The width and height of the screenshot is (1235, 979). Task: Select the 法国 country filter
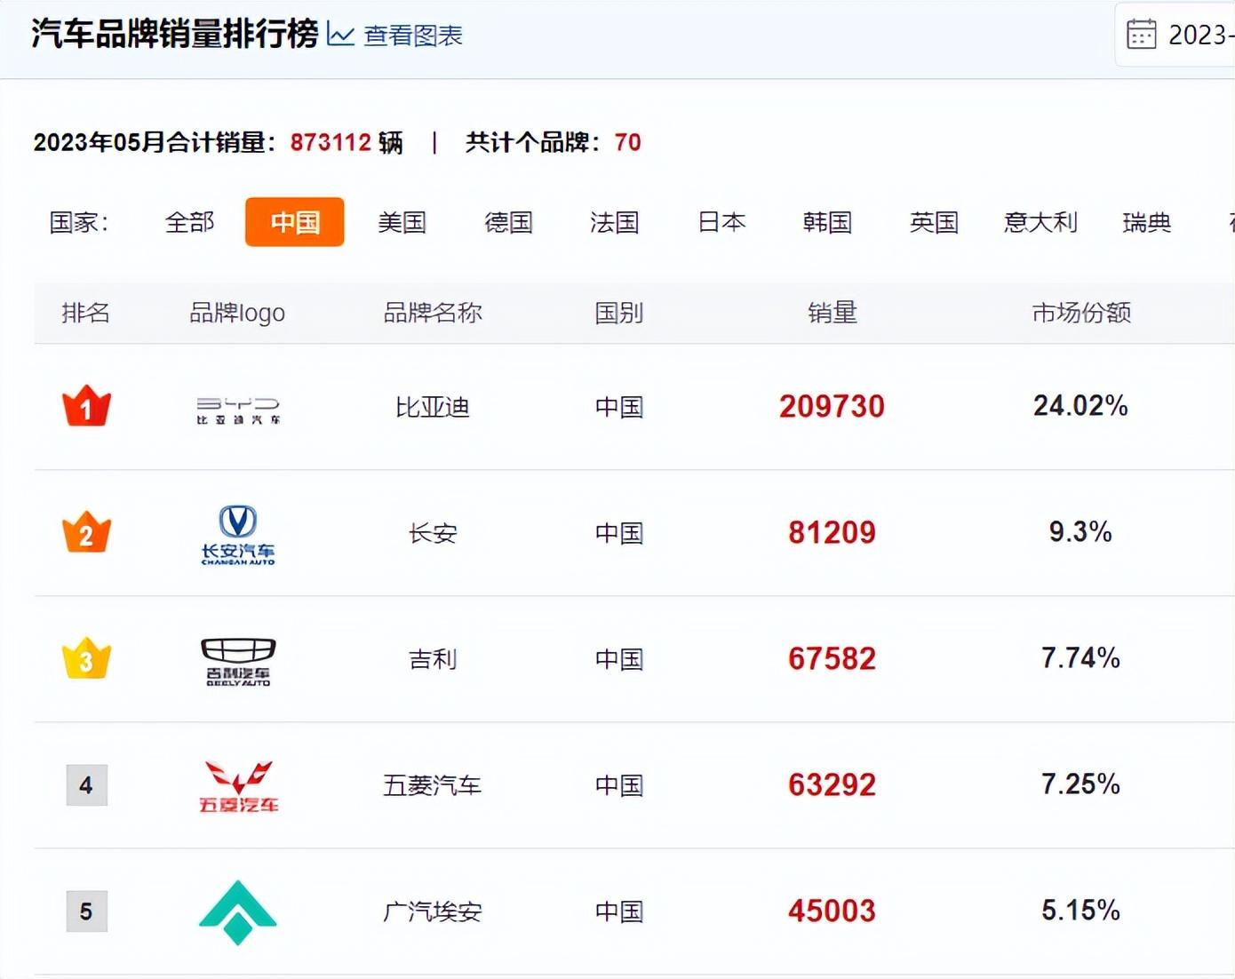pyautogui.click(x=615, y=222)
